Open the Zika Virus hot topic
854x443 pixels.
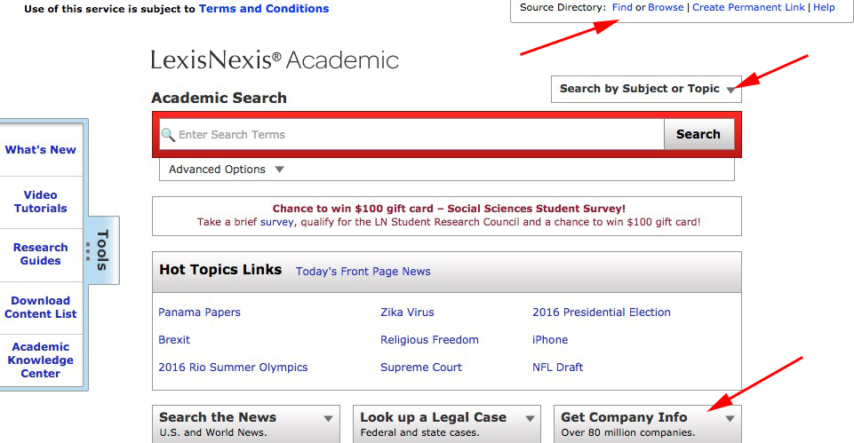coord(407,312)
